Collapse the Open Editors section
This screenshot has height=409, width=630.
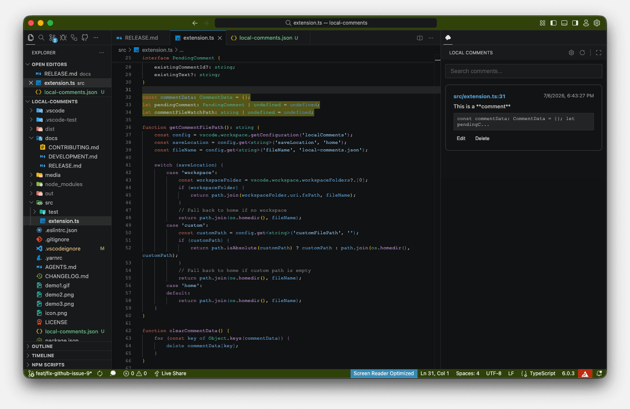(x=68, y=65)
